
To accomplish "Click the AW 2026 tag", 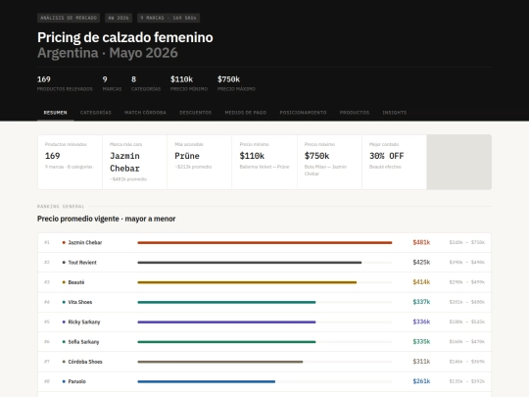I will [x=119, y=18].
